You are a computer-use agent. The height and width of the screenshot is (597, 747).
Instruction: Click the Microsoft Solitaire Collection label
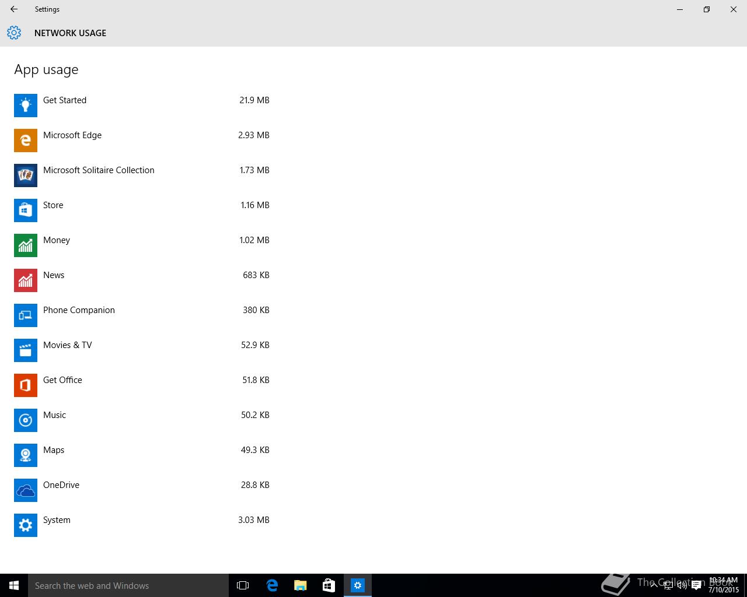(x=99, y=170)
